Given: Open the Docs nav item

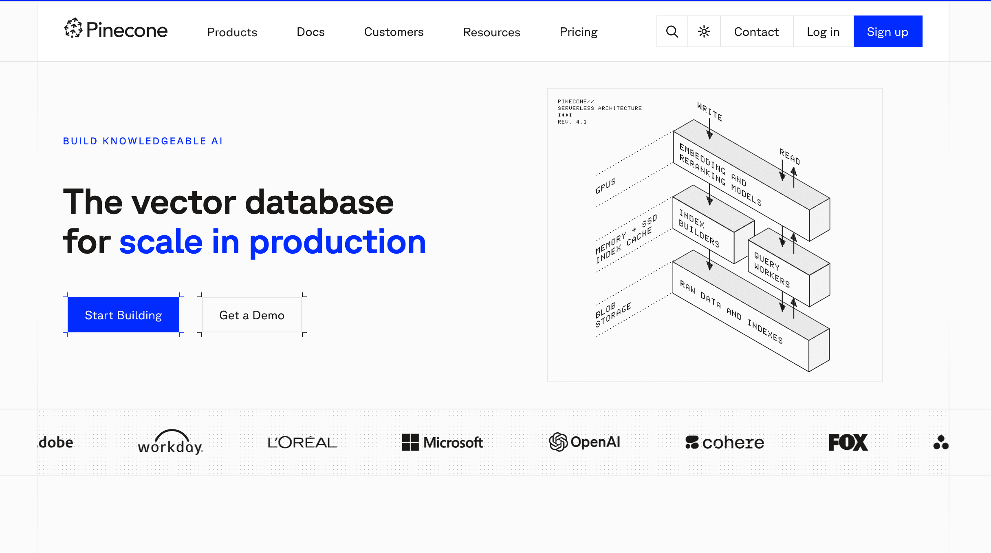Looking at the screenshot, I should coord(311,32).
